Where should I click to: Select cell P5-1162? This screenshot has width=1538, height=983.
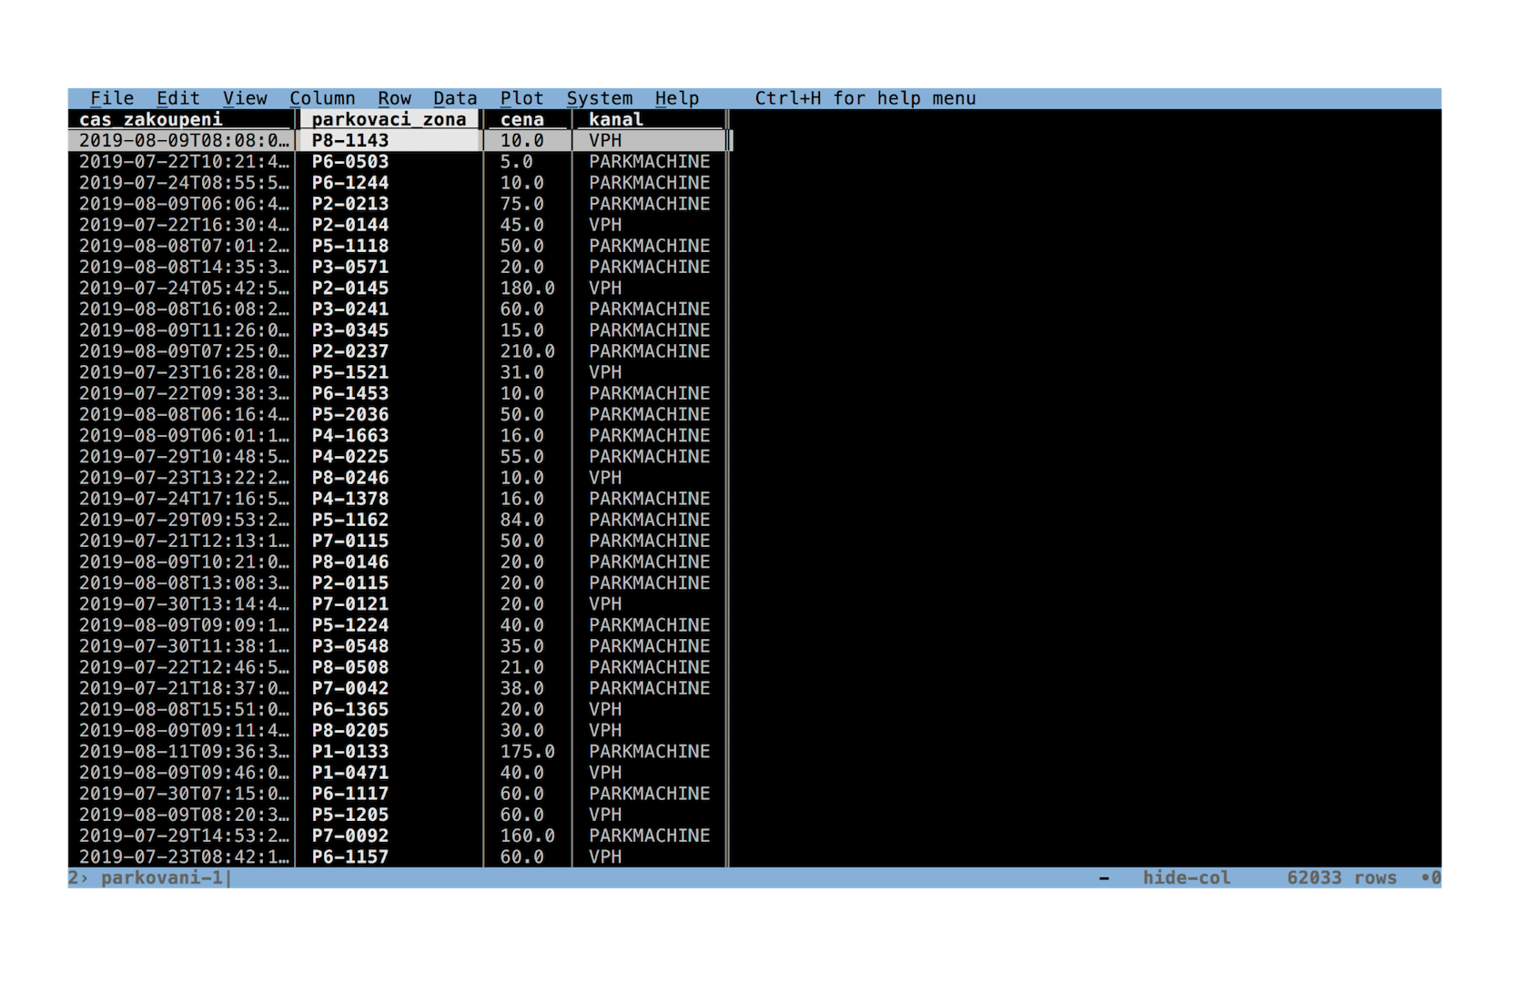coord(350,520)
